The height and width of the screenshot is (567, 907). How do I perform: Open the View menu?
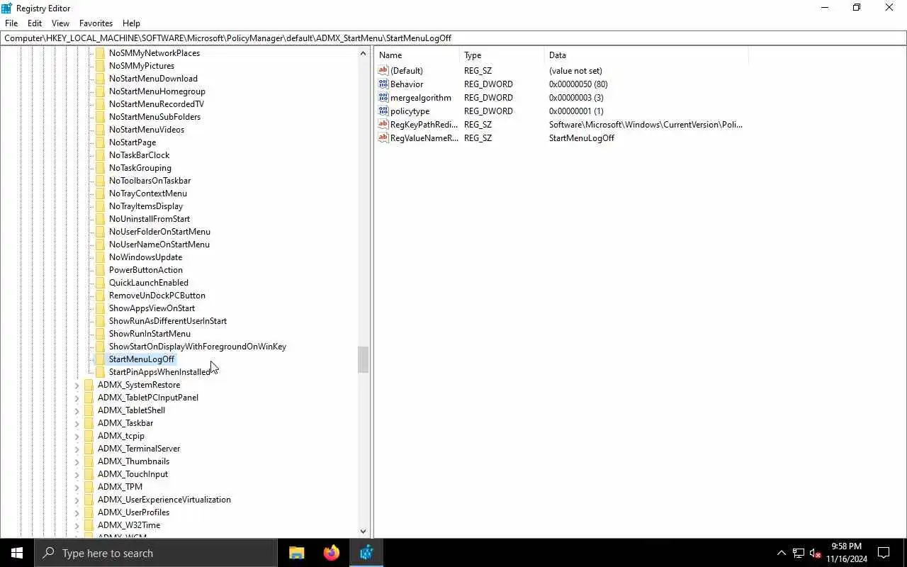click(x=60, y=23)
